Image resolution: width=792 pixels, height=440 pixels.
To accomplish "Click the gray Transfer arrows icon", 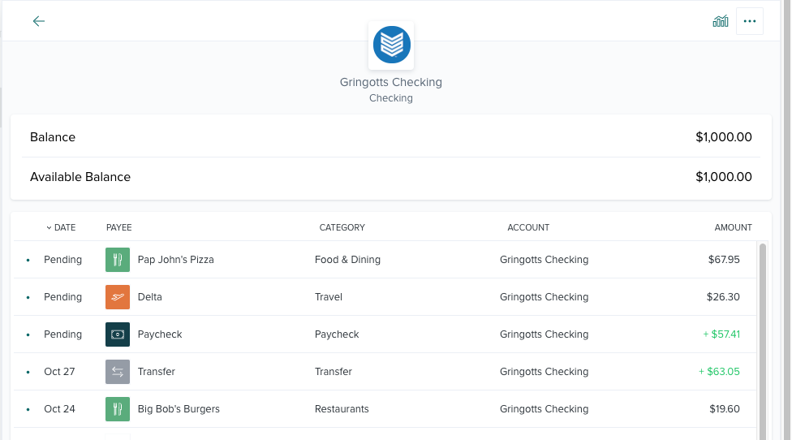I will pos(118,372).
